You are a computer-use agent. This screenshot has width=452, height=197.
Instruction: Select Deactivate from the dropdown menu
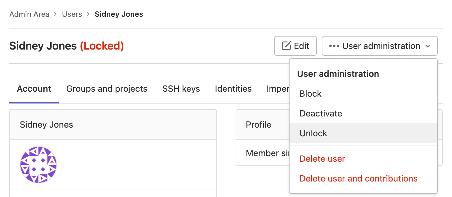(321, 113)
